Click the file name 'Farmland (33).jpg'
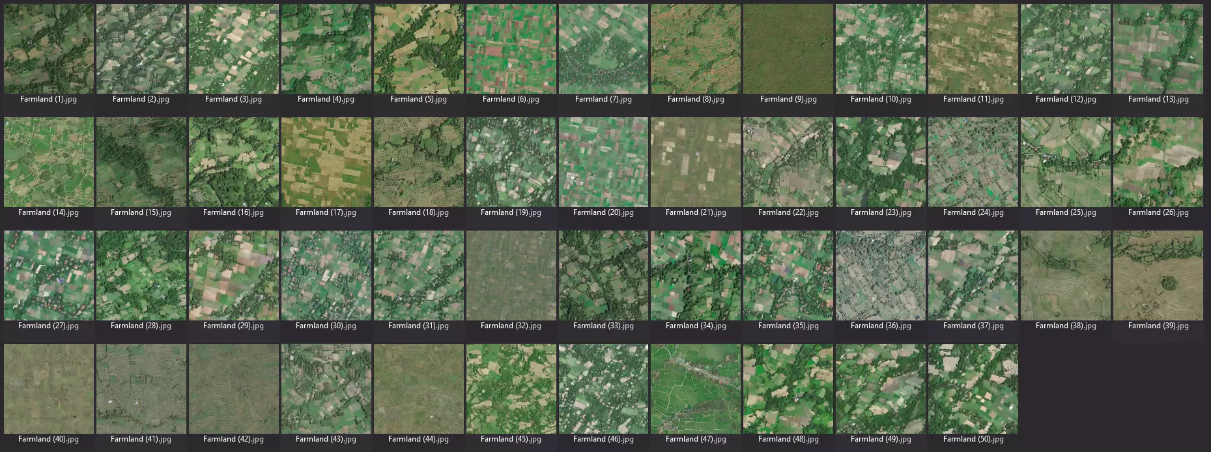Screen dimensions: 1211x452 point(603,326)
